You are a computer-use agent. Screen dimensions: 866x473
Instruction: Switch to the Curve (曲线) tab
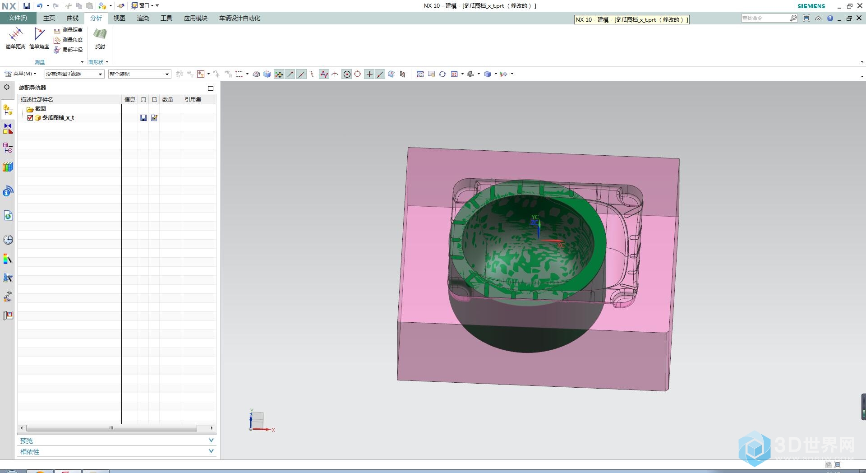tap(73, 18)
